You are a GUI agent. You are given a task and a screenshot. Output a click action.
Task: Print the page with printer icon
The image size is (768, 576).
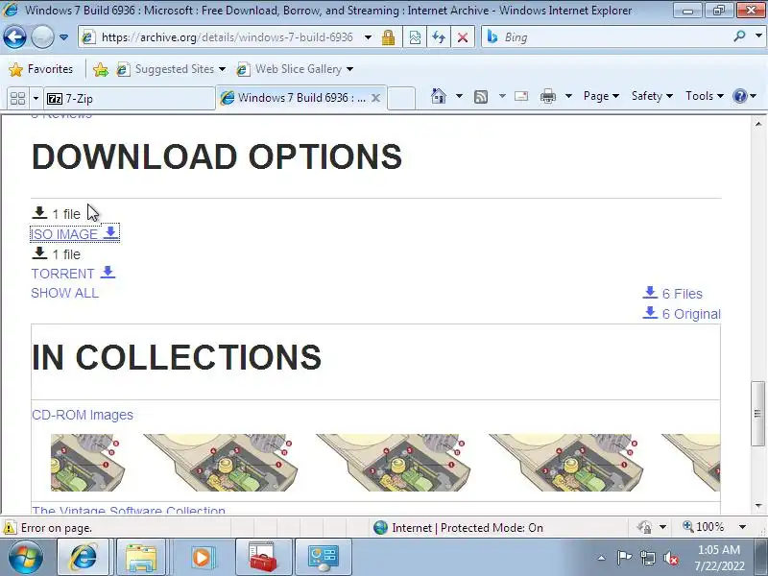[x=547, y=96]
